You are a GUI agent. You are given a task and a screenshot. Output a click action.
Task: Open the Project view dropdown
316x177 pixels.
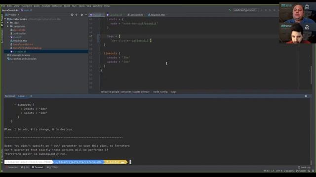[x=12, y=15]
